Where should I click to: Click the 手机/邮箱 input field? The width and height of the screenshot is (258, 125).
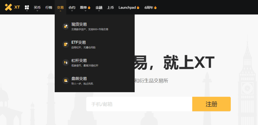139,104
